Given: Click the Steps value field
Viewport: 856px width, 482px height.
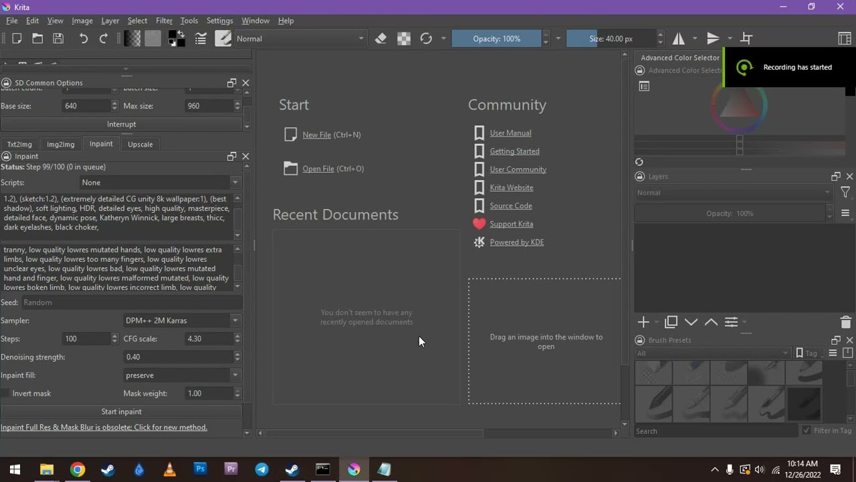Looking at the screenshot, I should (x=86, y=339).
